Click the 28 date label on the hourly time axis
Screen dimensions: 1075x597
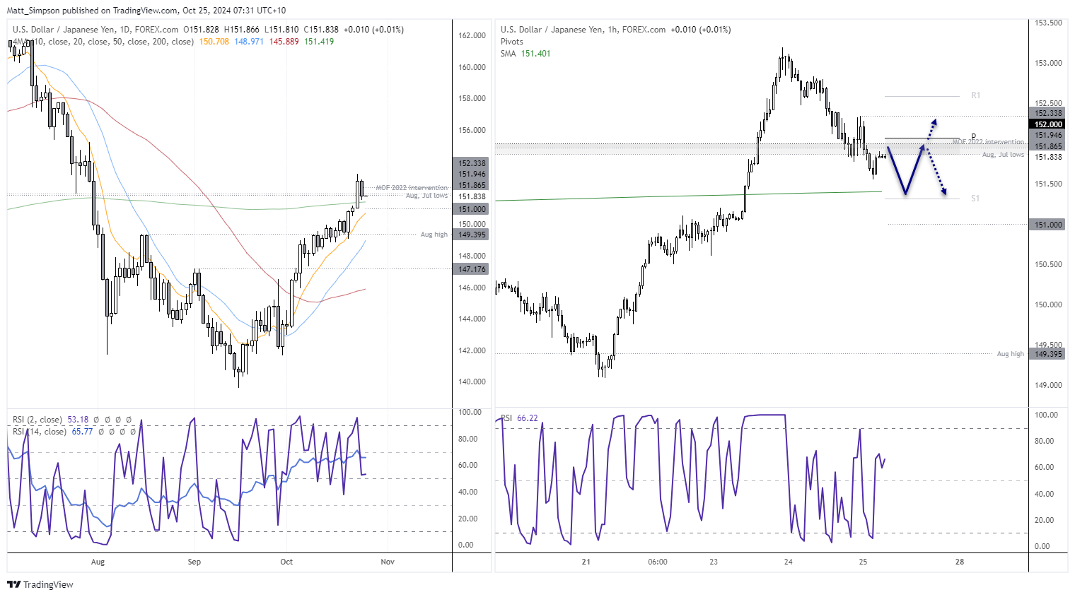point(960,562)
